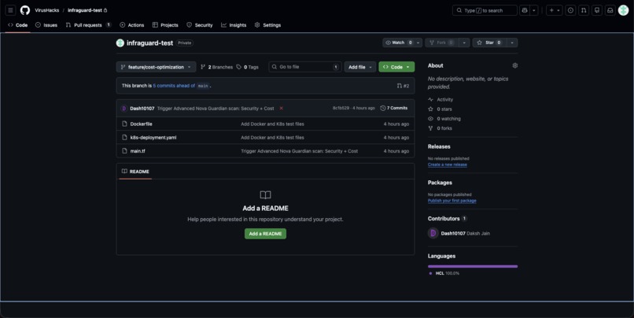The image size is (634, 318).
Task: Expand the Fork options dropdown arrow
Action: click(x=464, y=43)
